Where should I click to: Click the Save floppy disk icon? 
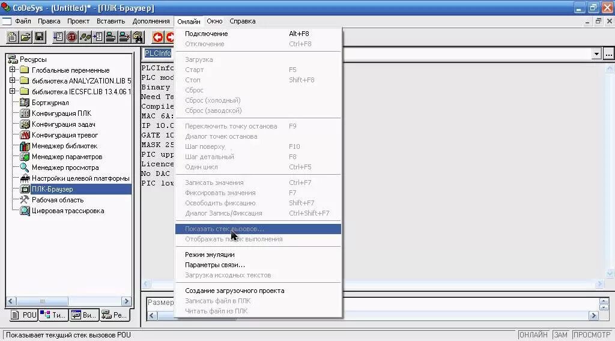pyautogui.click(x=39, y=37)
